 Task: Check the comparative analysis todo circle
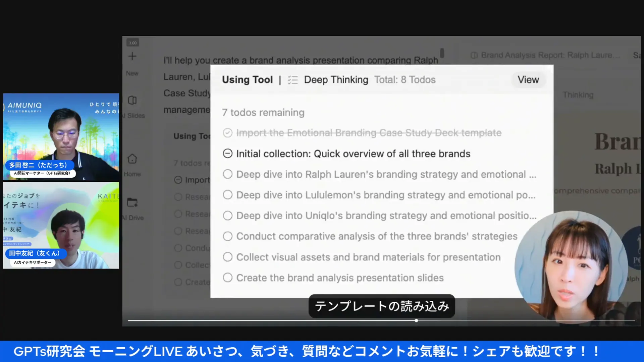tap(227, 236)
